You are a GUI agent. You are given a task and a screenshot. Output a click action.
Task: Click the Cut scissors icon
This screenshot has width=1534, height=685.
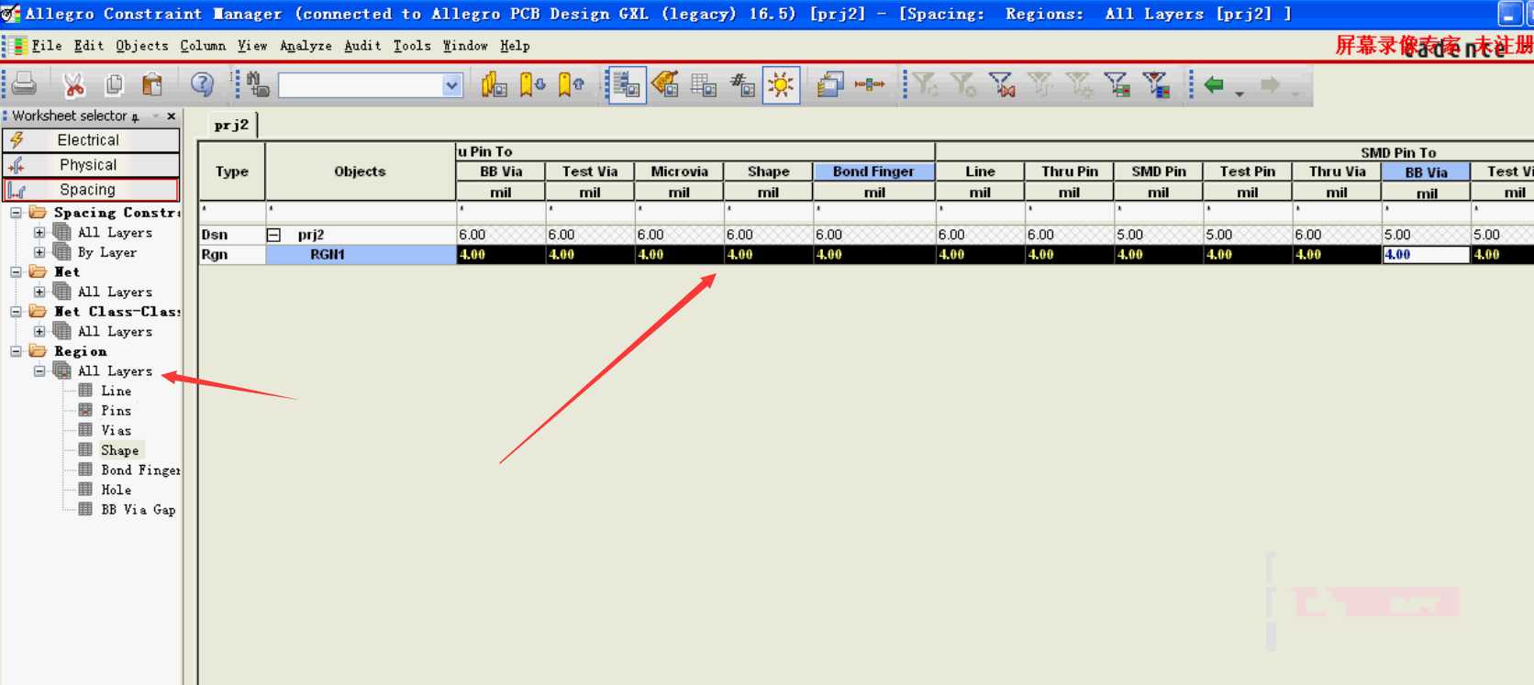pyautogui.click(x=73, y=85)
